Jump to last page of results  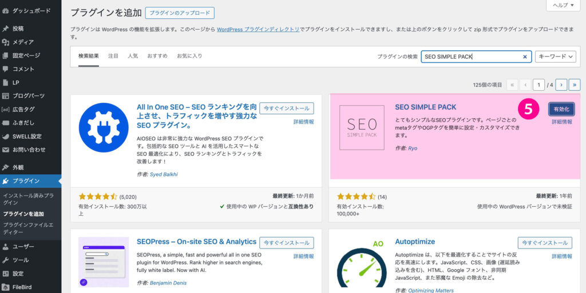point(575,85)
